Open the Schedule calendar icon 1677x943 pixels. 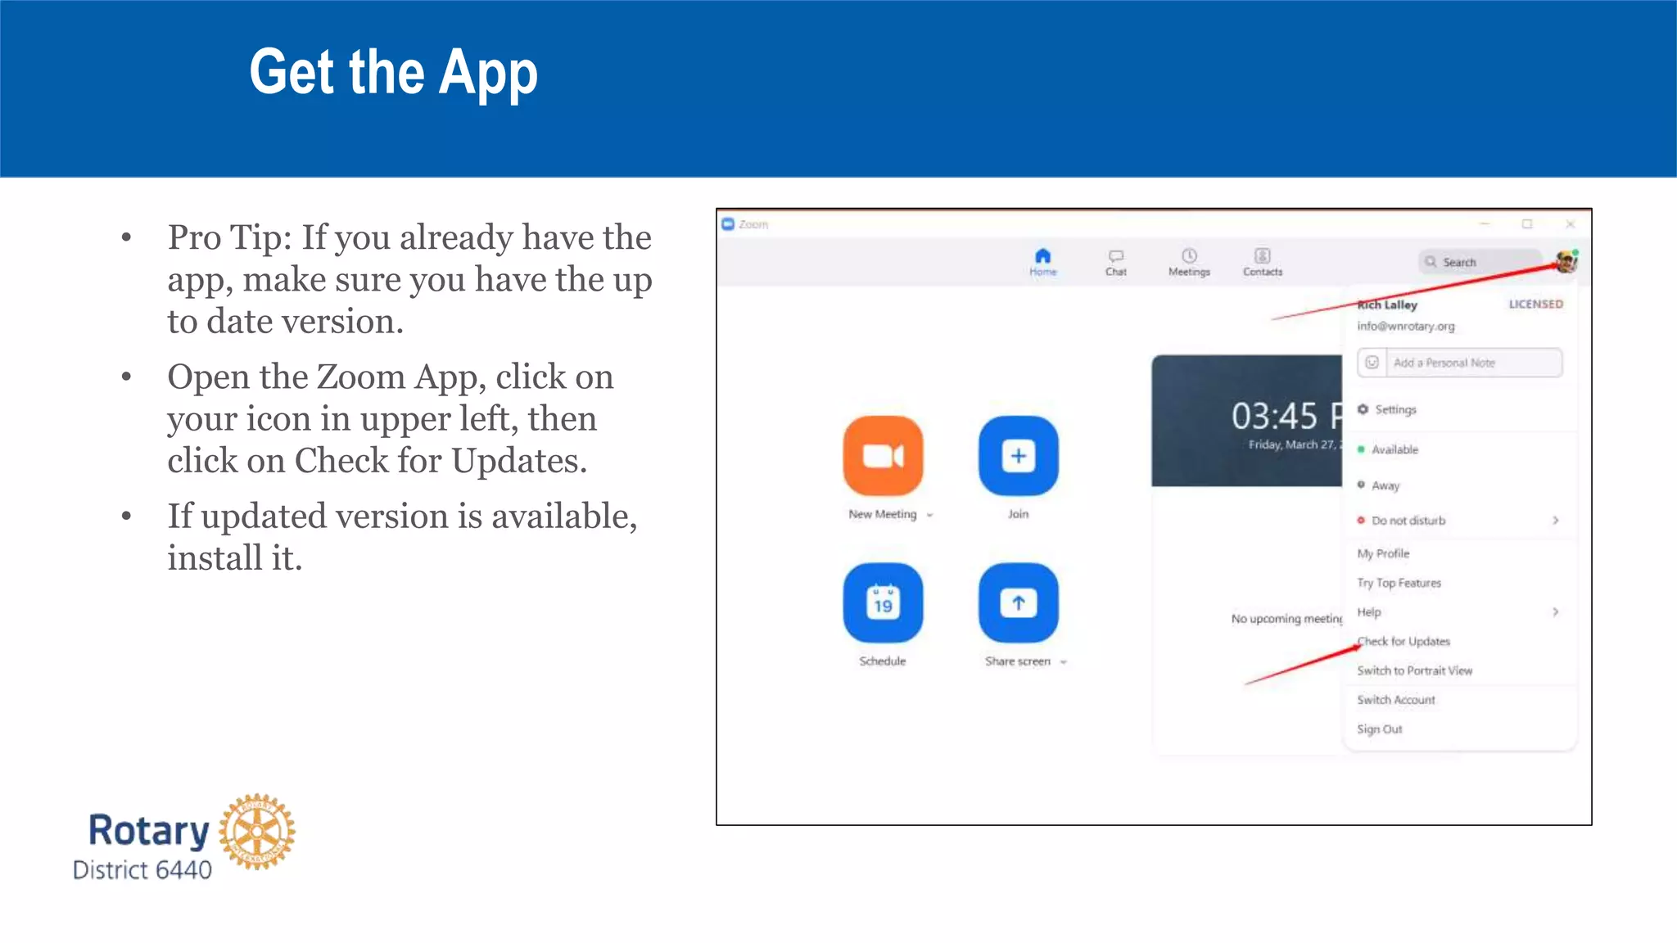tap(883, 603)
